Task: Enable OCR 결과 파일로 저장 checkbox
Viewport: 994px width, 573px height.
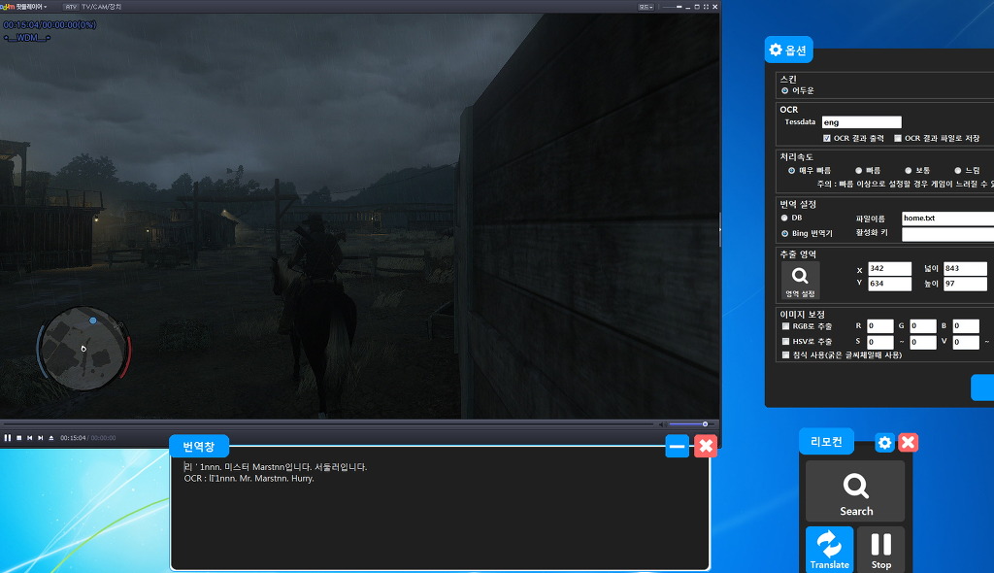Action: click(x=898, y=138)
